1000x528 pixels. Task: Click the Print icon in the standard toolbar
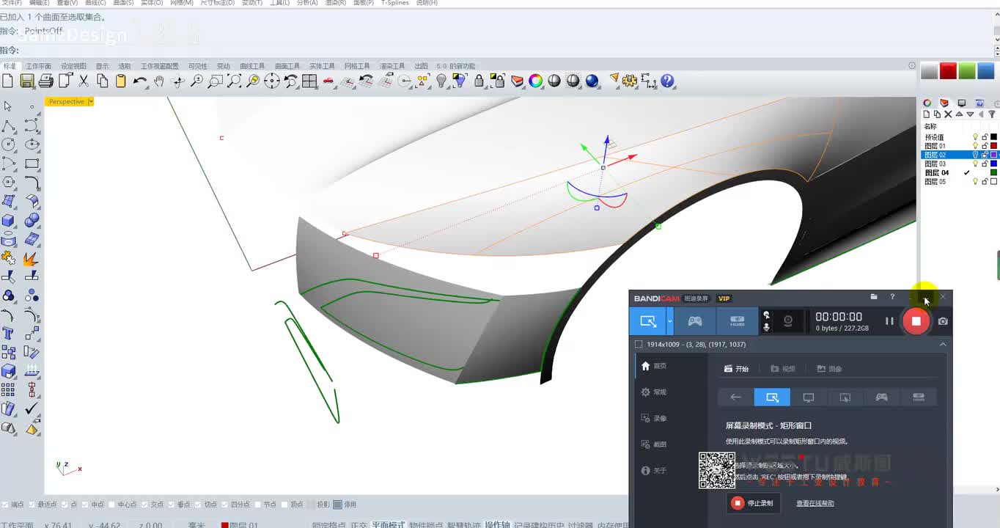[x=46, y=81]
